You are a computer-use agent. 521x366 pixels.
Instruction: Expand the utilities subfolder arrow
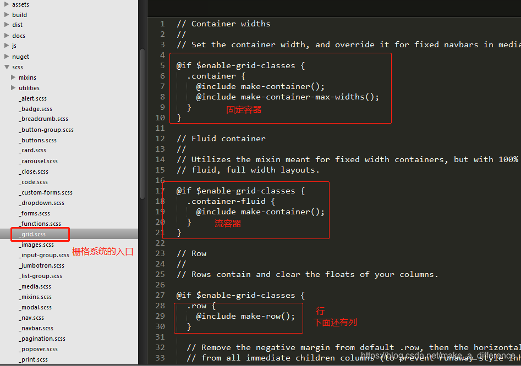(x=13, y=88)
